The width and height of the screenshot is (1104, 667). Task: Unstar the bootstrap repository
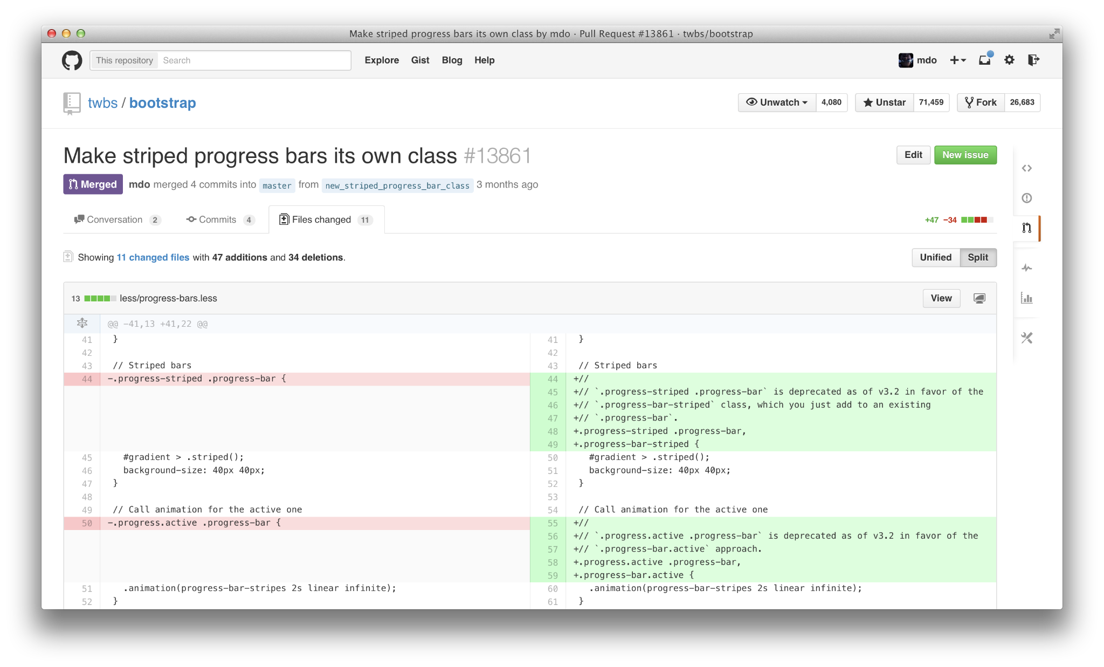[x=884, y=102]
